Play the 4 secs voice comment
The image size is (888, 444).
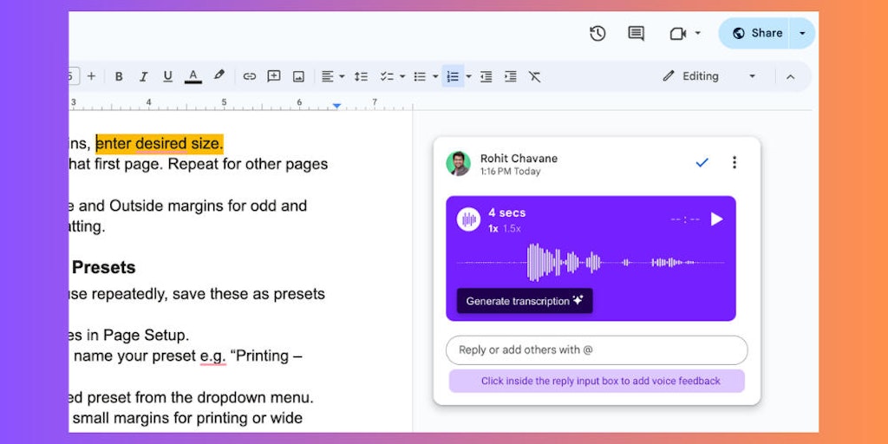coord(716,219)
